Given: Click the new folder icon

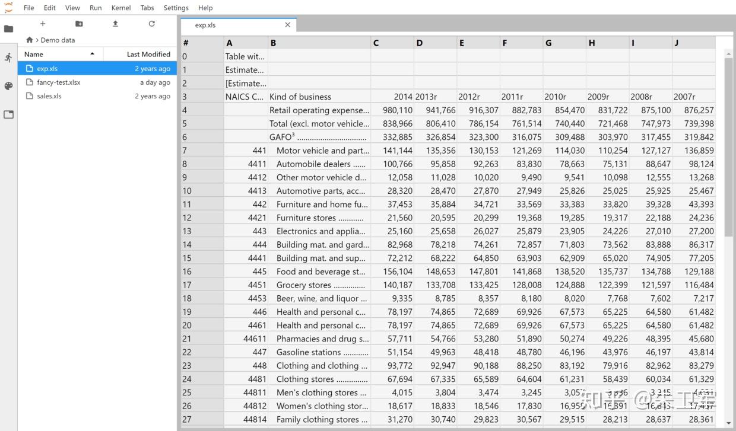Looking at the screenshot, I should 79,23.
